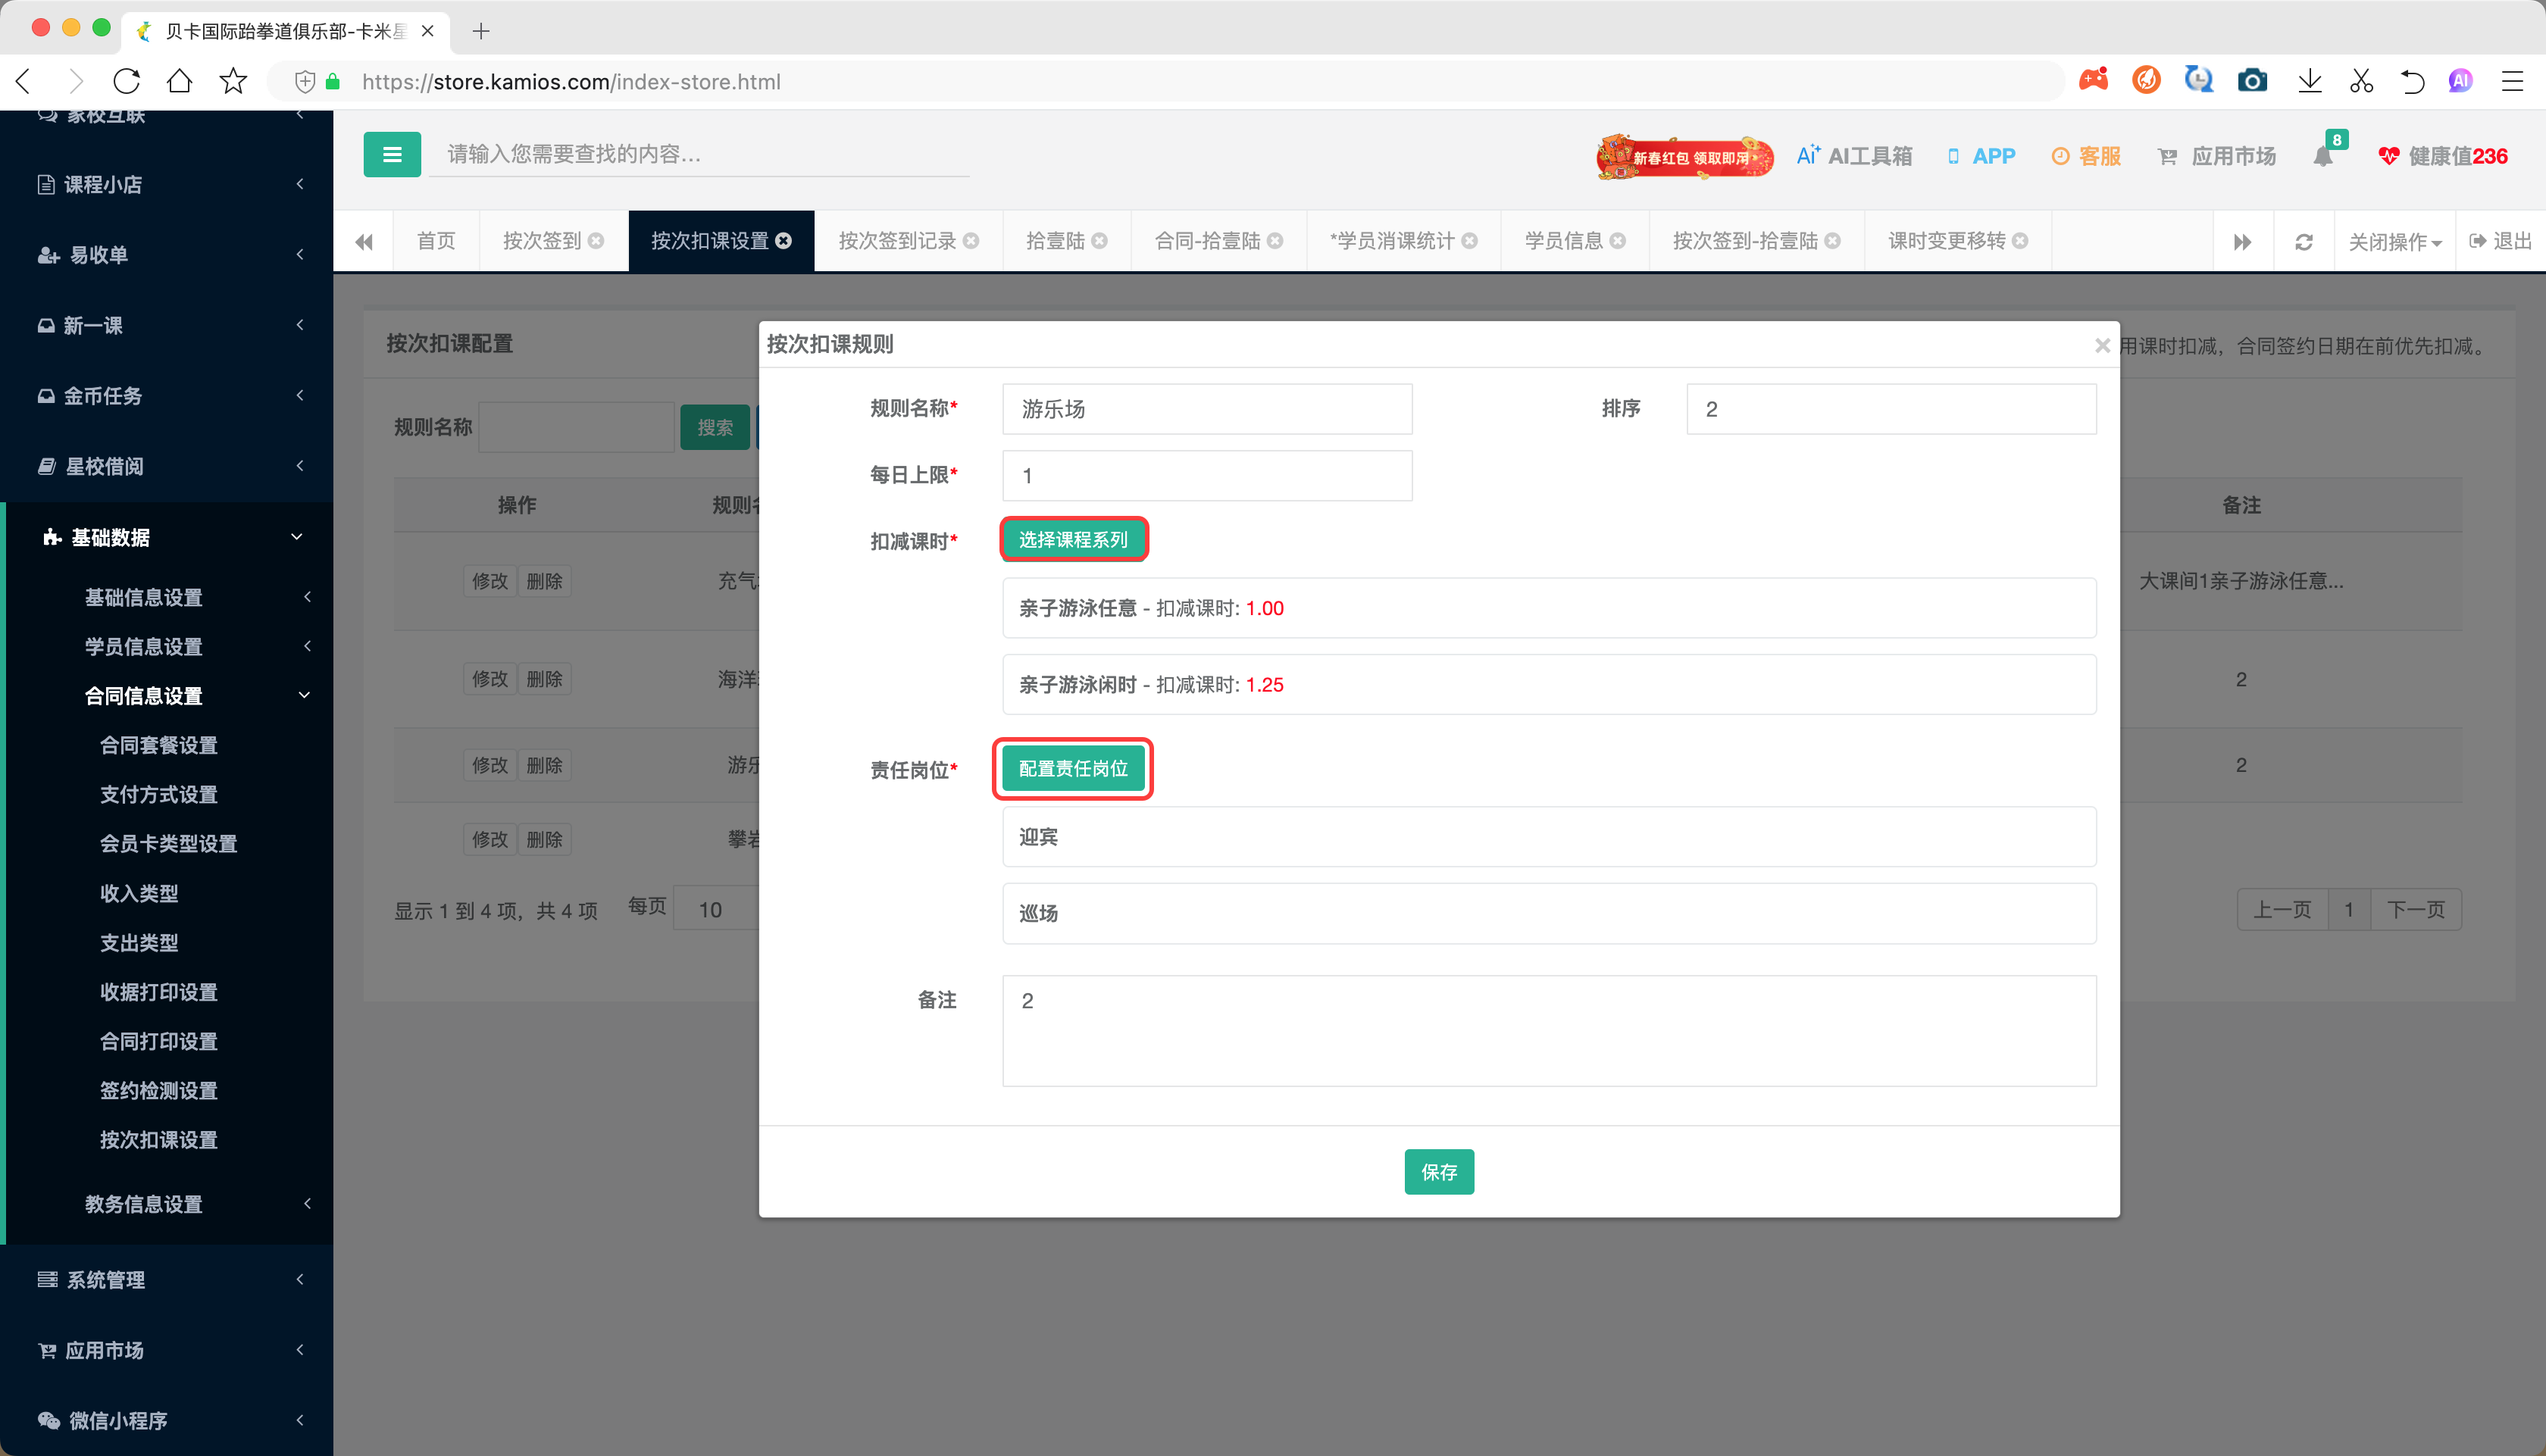The image size is (2546, 1456).
Task: Open the 关闭操作 dropdown
Action: [2393, 242]
